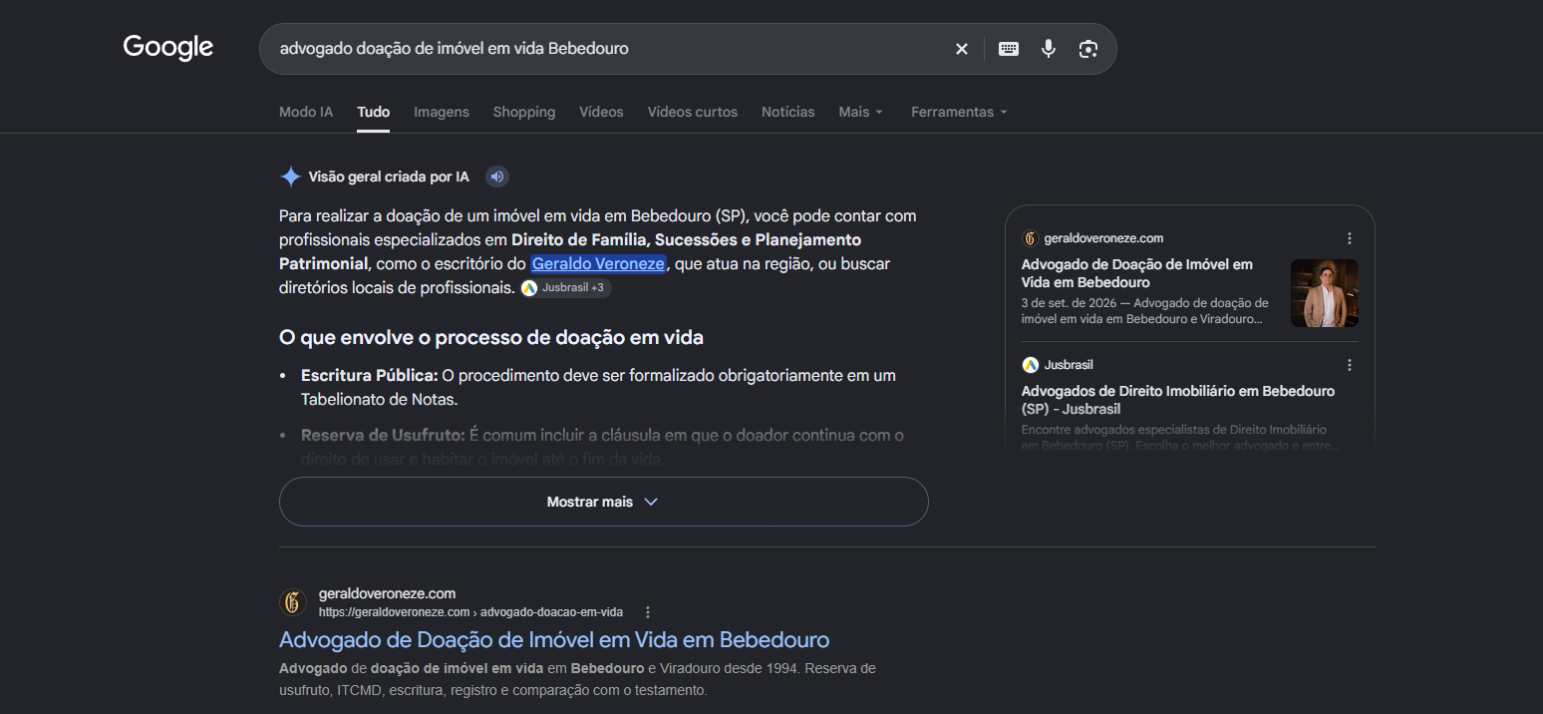The width and height of the screenshot is (1543, 714).
Task: Go to Vídeos tab
Action: point(601,112)
